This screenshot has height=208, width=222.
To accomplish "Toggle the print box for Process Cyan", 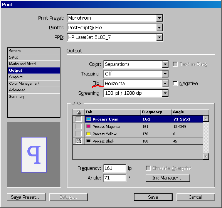I will pyautogui.click(x=79, y=119).
